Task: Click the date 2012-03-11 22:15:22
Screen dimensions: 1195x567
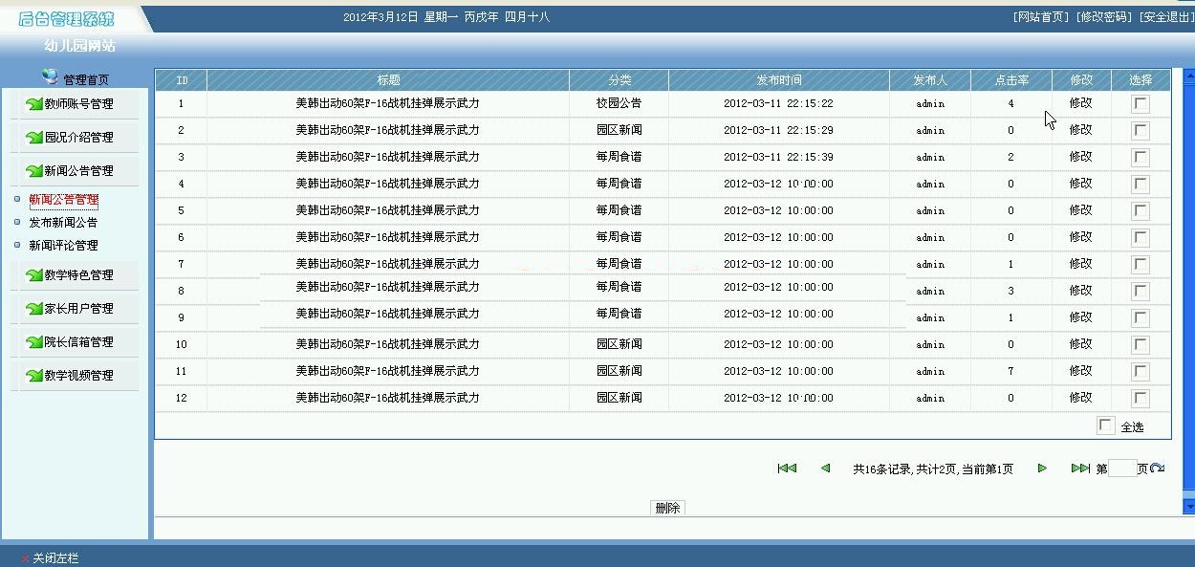Action: (778, 103)
